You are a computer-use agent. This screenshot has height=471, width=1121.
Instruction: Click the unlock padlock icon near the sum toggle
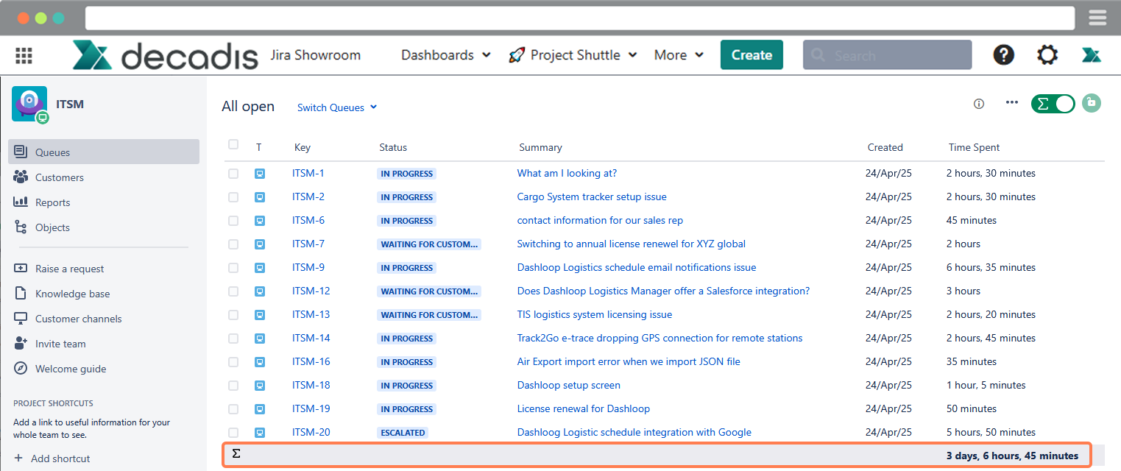1091,103
